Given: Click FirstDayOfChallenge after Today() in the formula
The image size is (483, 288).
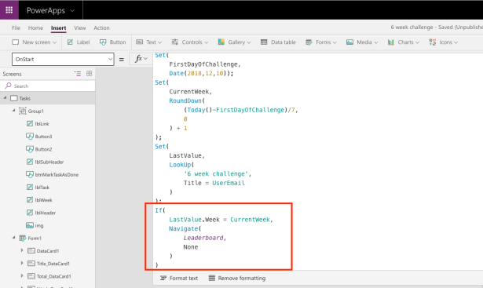Looking at the screenshot, I should point(250,110).
